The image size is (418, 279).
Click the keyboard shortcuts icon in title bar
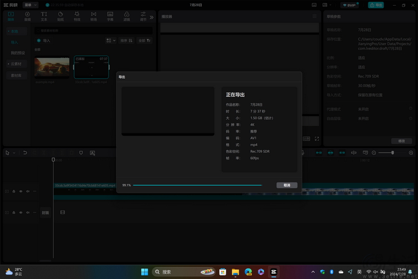pyautogui.click(x=314, y=5)
